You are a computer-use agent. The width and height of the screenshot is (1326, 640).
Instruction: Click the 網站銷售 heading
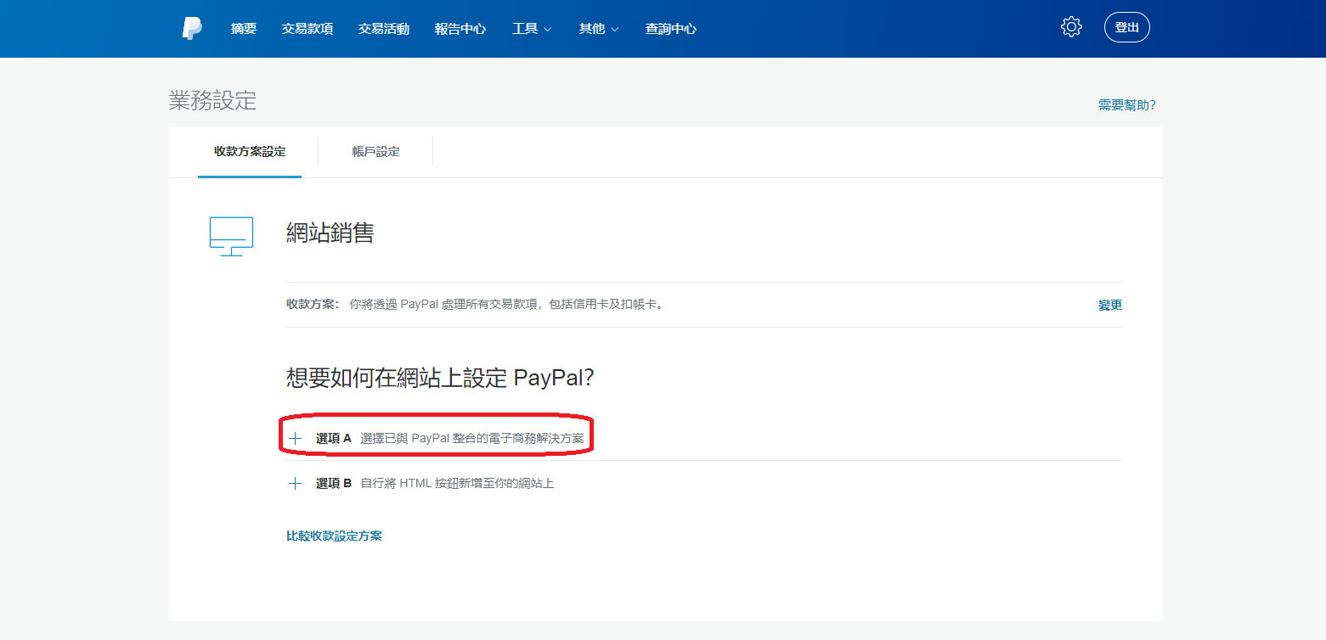(x=330, y=233)
